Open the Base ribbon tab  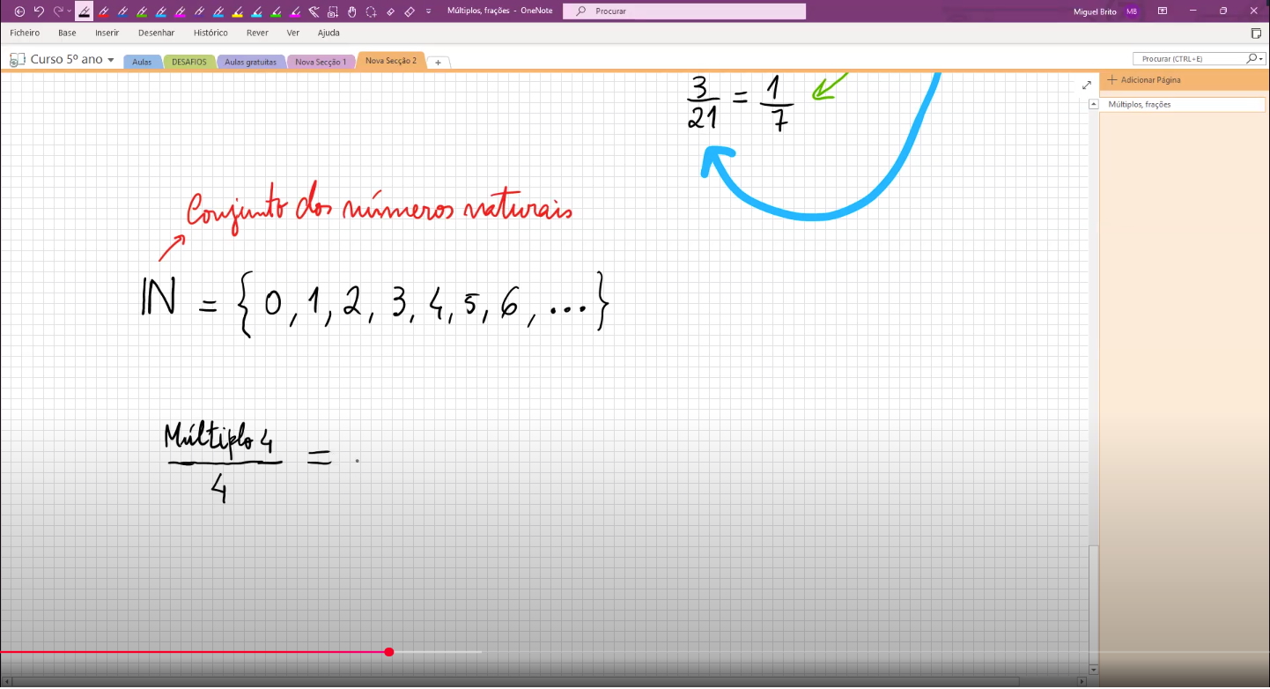tap(67, 33)
